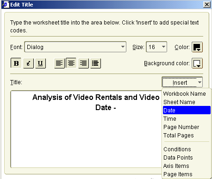Open the Font dropdown showing Dialog
This screenshot has width=212, height=179.
point(75,47)
